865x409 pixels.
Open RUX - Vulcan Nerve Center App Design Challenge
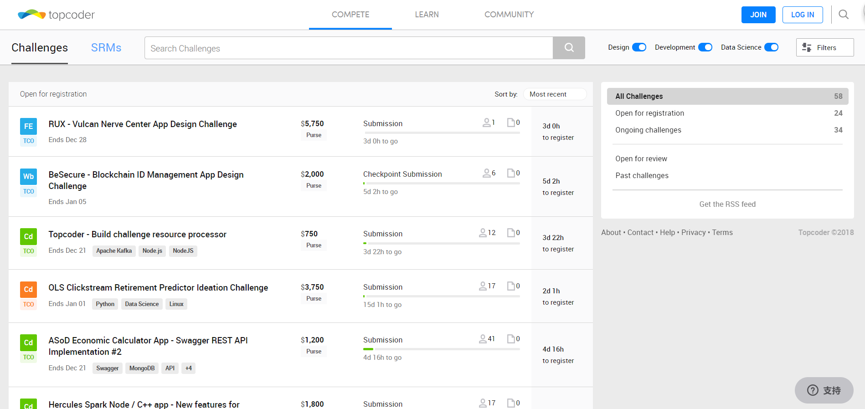pos(143,124)
